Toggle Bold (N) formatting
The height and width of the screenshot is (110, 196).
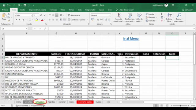(x=16, y=20)
